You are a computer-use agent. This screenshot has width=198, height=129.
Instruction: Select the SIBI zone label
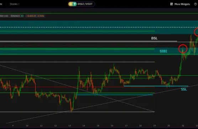click(163, 51)
